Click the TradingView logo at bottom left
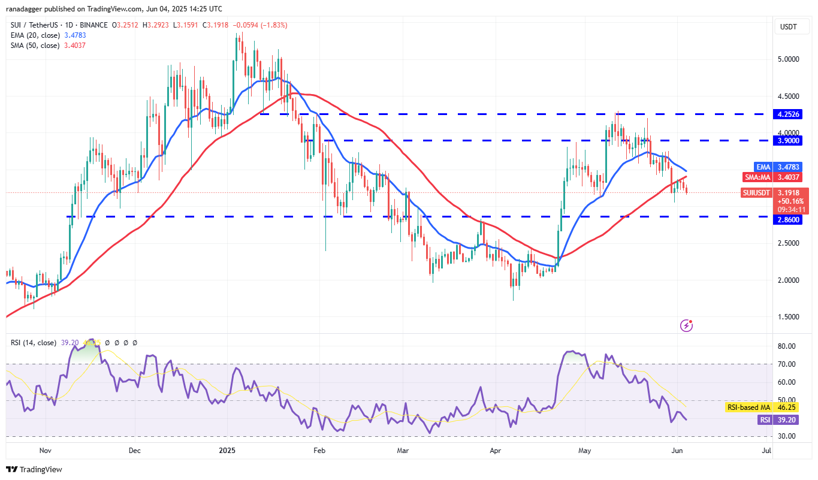This screenshot has height=480, width=818. point(34,469)
